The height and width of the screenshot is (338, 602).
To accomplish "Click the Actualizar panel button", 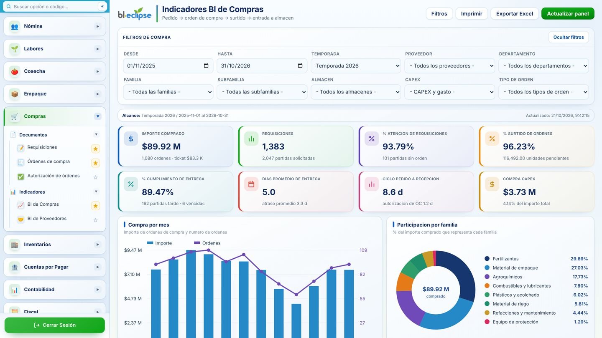I will pos(568,13).
